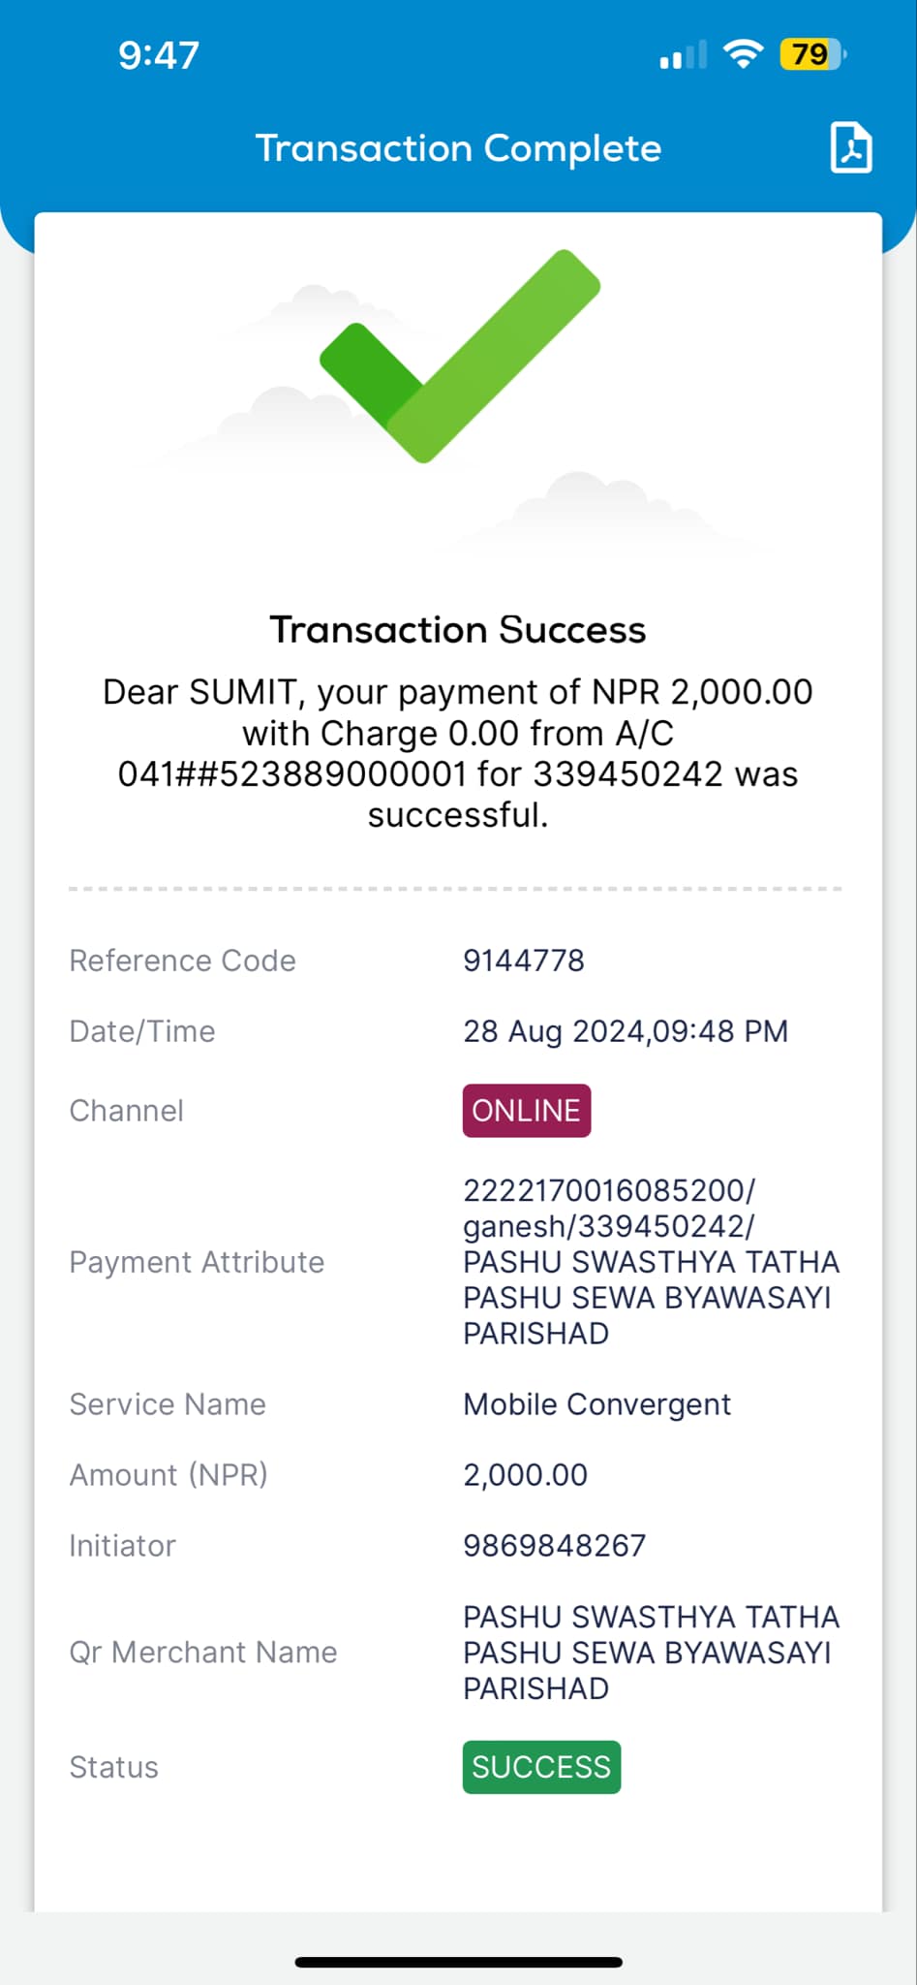The height and width of the screenshot is (1985, 917).
Task: Tap the Wi-Fi status icon
Action: (743, 54)
